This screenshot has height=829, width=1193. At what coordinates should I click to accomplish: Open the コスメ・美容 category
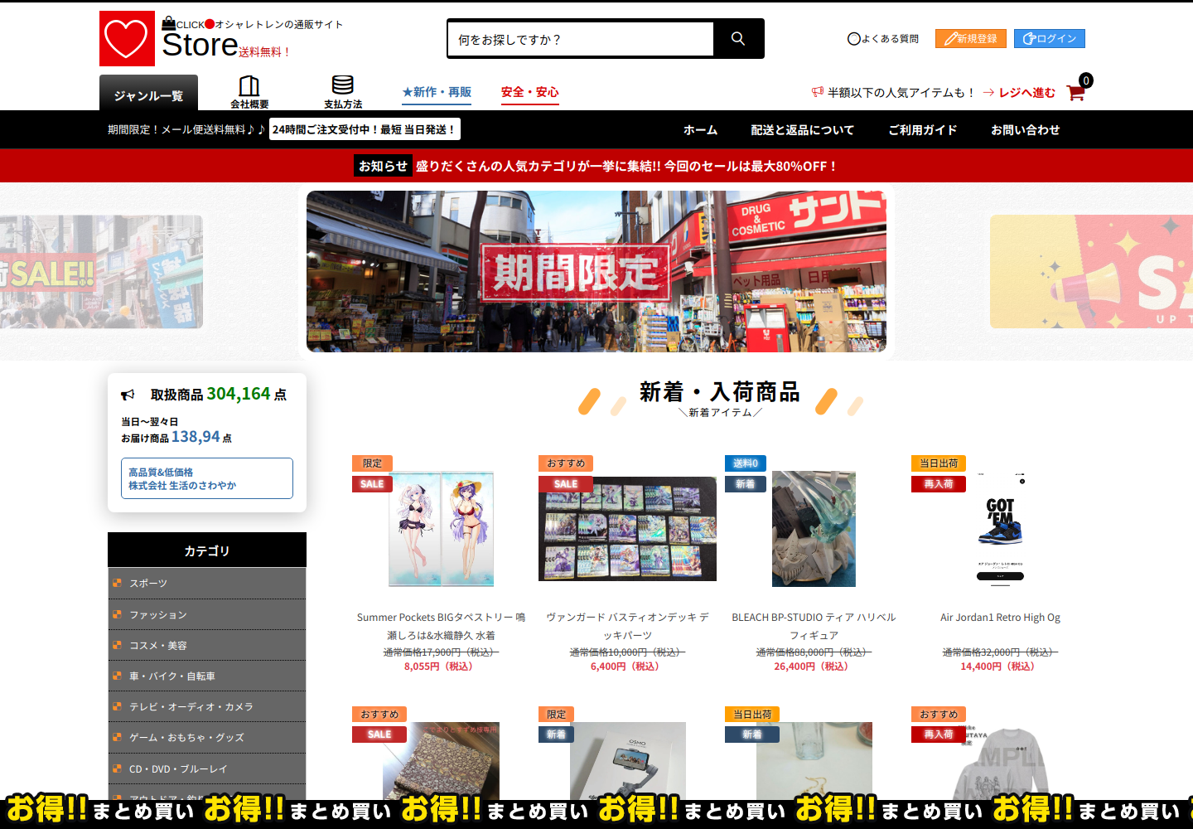coord(207,646)
